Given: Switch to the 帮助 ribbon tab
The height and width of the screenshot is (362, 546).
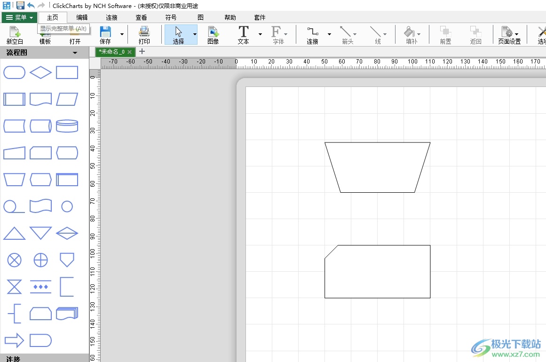Looking at the screenshot, I should (x=230, y=17).
